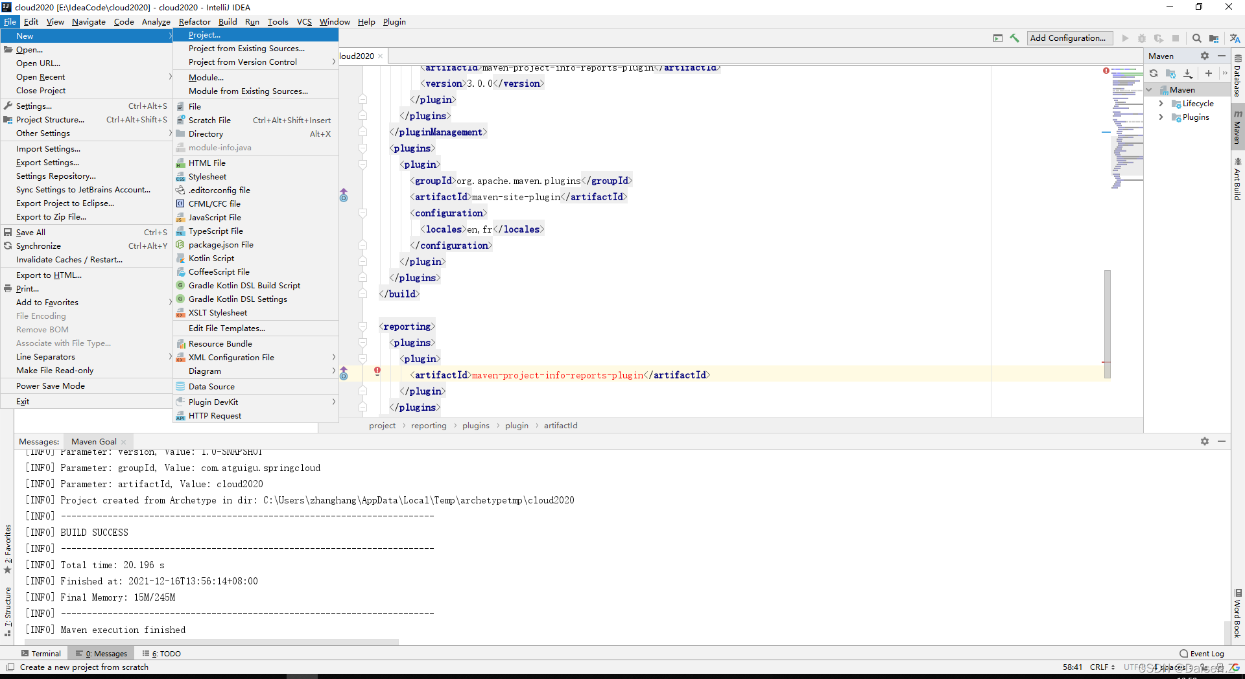This screenshot has width=1245, height=679.
Task: Click the Messages horizontal scrollbar
Action: coord(211,642)
